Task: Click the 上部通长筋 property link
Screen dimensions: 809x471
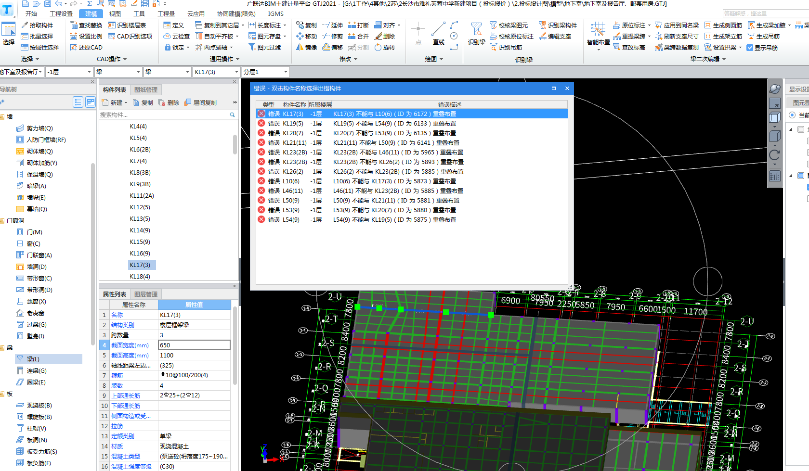Action: tap(126, 395)
